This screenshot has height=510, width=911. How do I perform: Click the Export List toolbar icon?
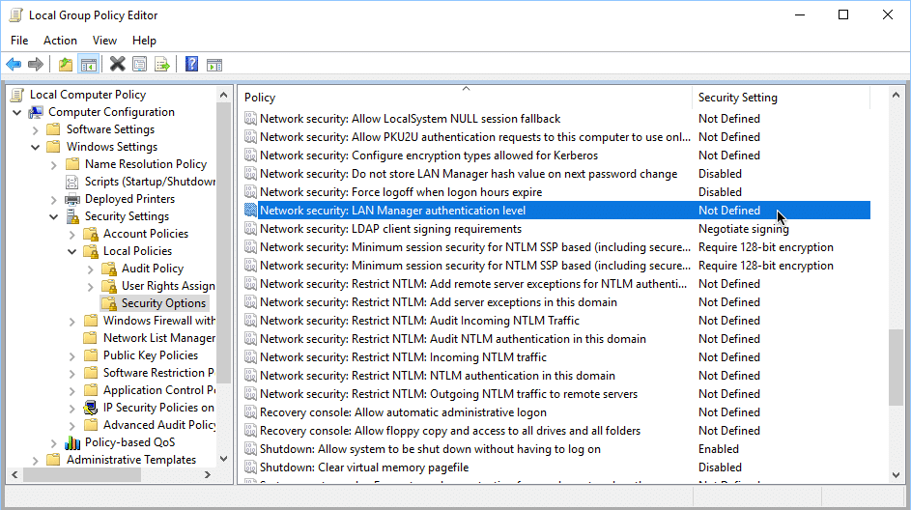(x=162, y=65)
